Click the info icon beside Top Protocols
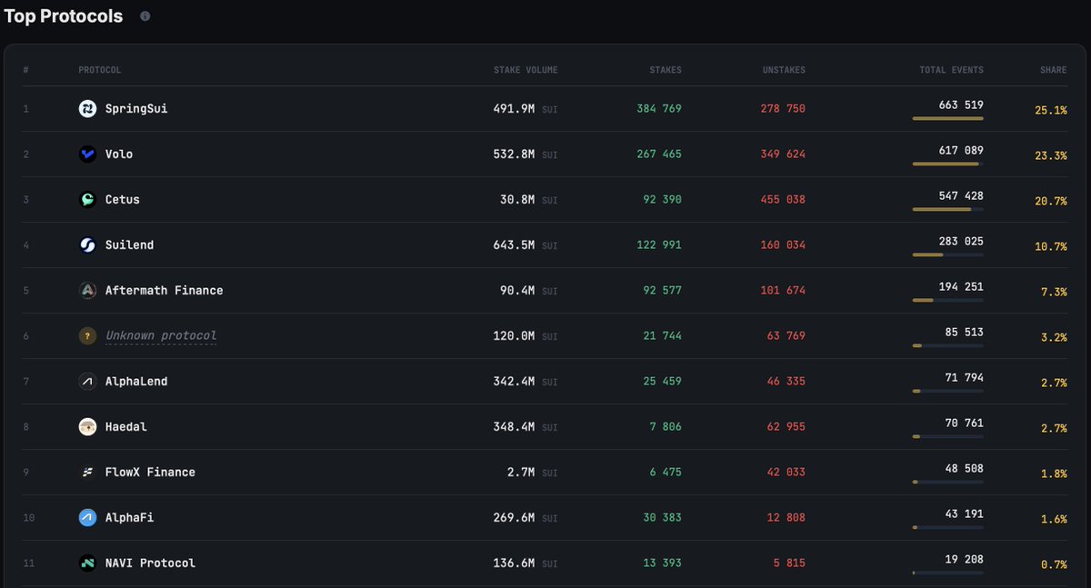The image size is (1091, 588). coord(145,16)
